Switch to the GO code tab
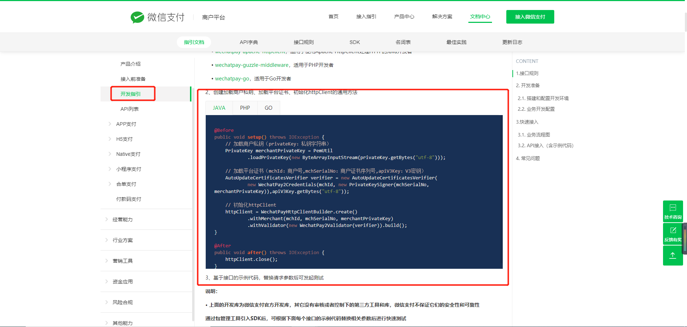The width and height of the screenshot is (687, 327). pos(268,108)
